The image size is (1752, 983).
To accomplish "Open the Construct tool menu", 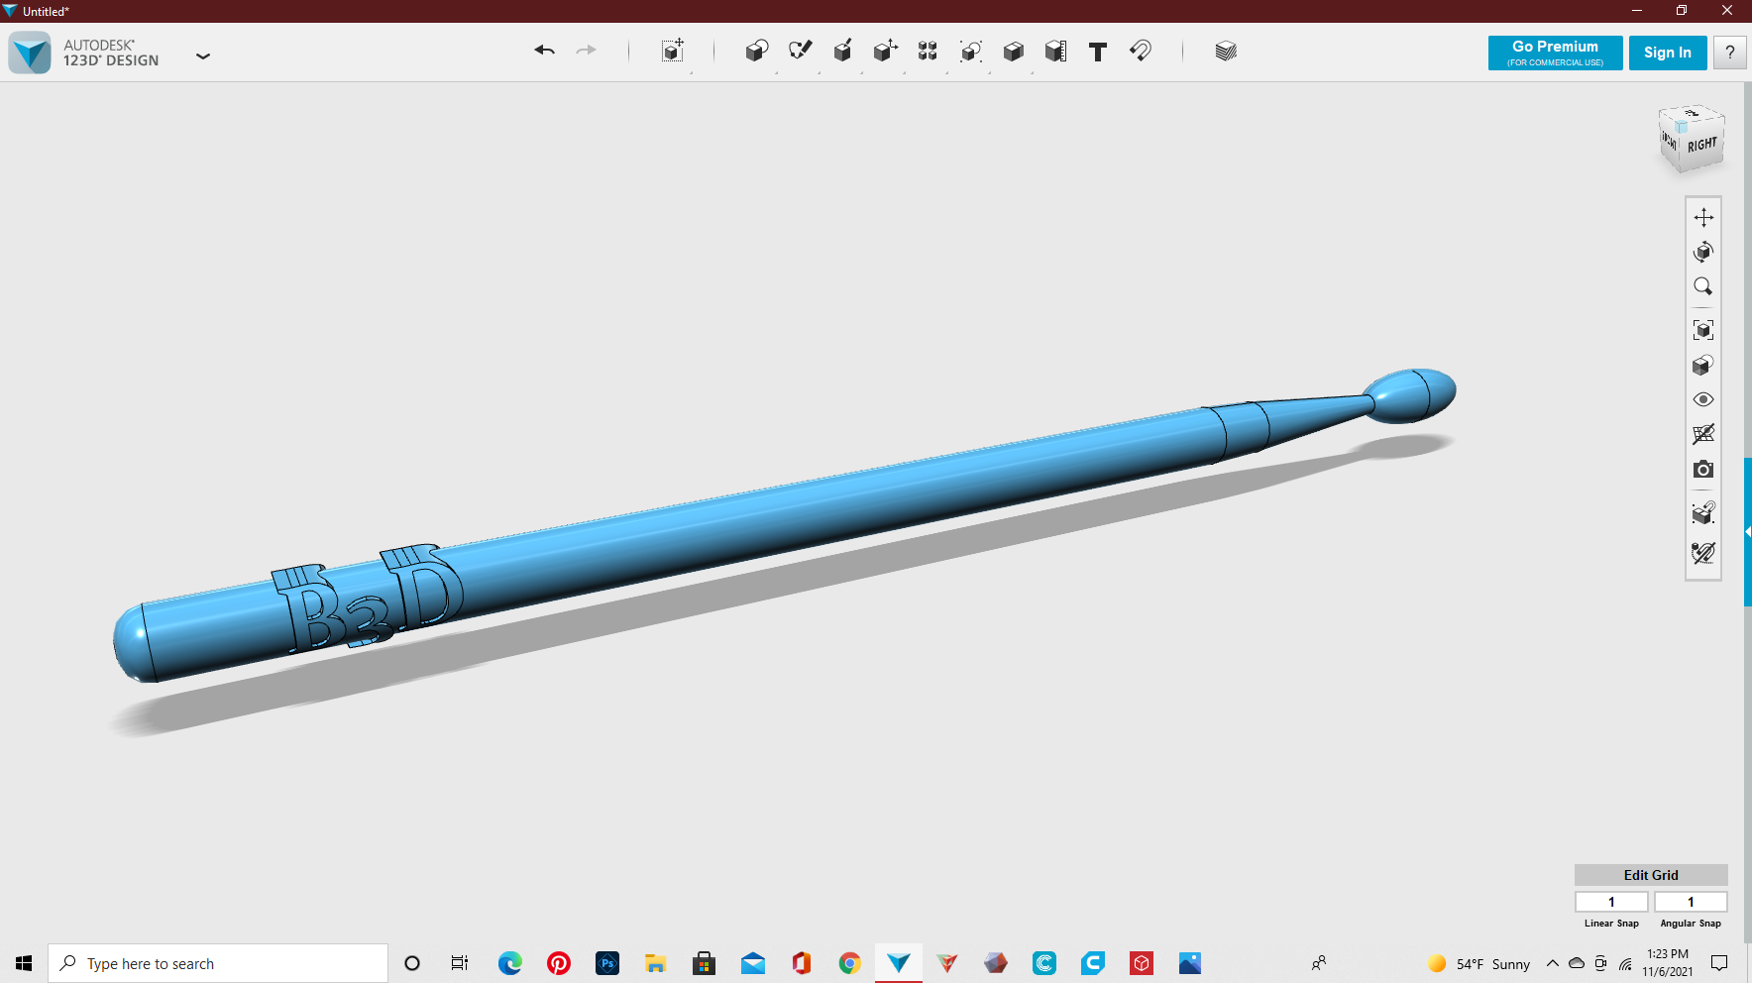I will 842,52.
